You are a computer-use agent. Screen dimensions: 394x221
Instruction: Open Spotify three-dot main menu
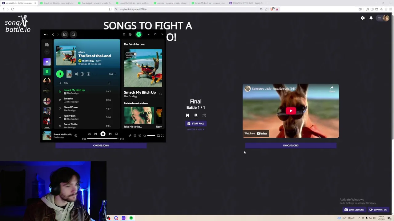tap(46, 34)
